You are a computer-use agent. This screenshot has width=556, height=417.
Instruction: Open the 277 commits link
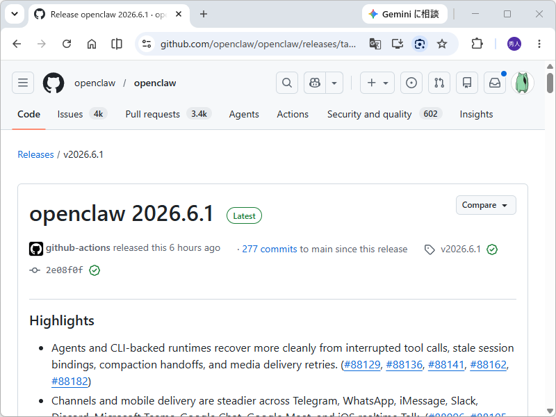pyautogui.click(x=269, y=249)
